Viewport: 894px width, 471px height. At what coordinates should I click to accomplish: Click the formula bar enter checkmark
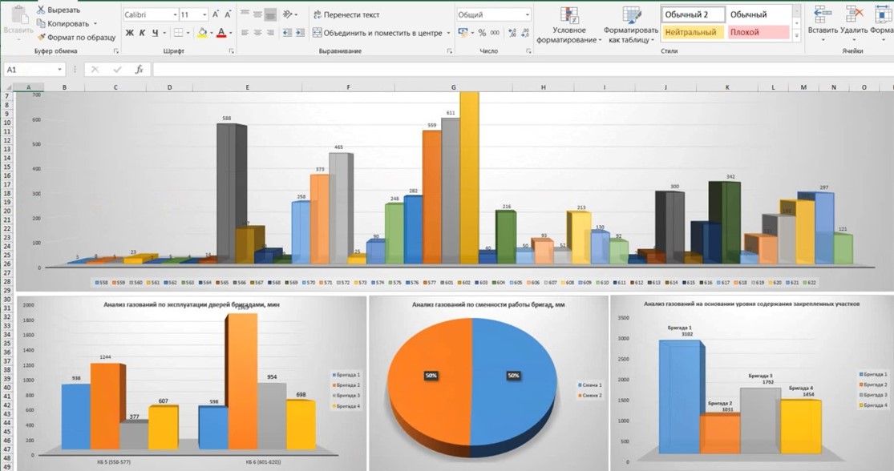click(x=117, y=70)
